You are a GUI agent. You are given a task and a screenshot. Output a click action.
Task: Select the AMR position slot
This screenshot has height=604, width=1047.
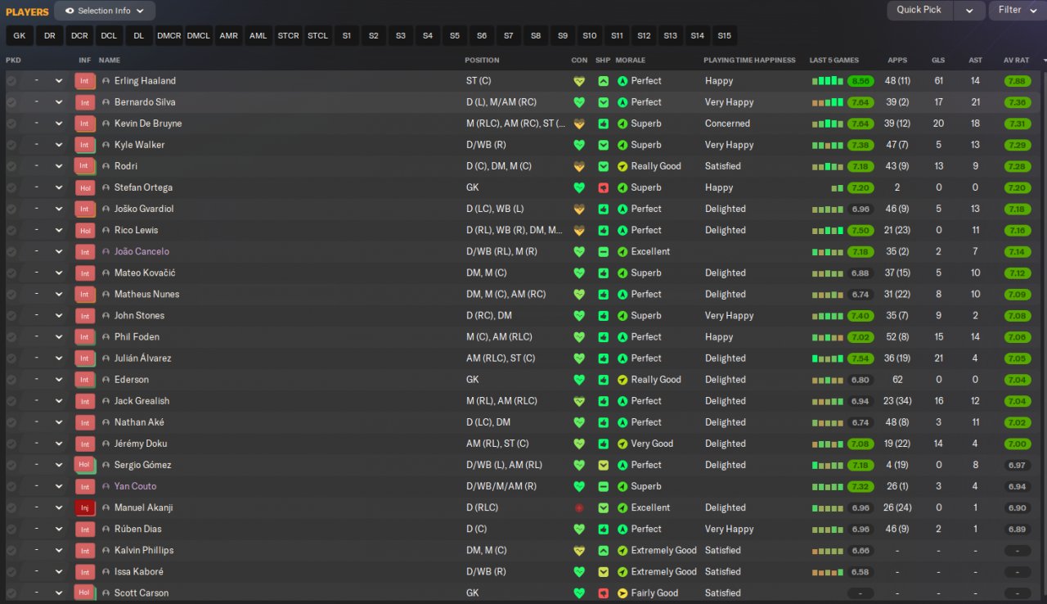(x=228, y=36)
